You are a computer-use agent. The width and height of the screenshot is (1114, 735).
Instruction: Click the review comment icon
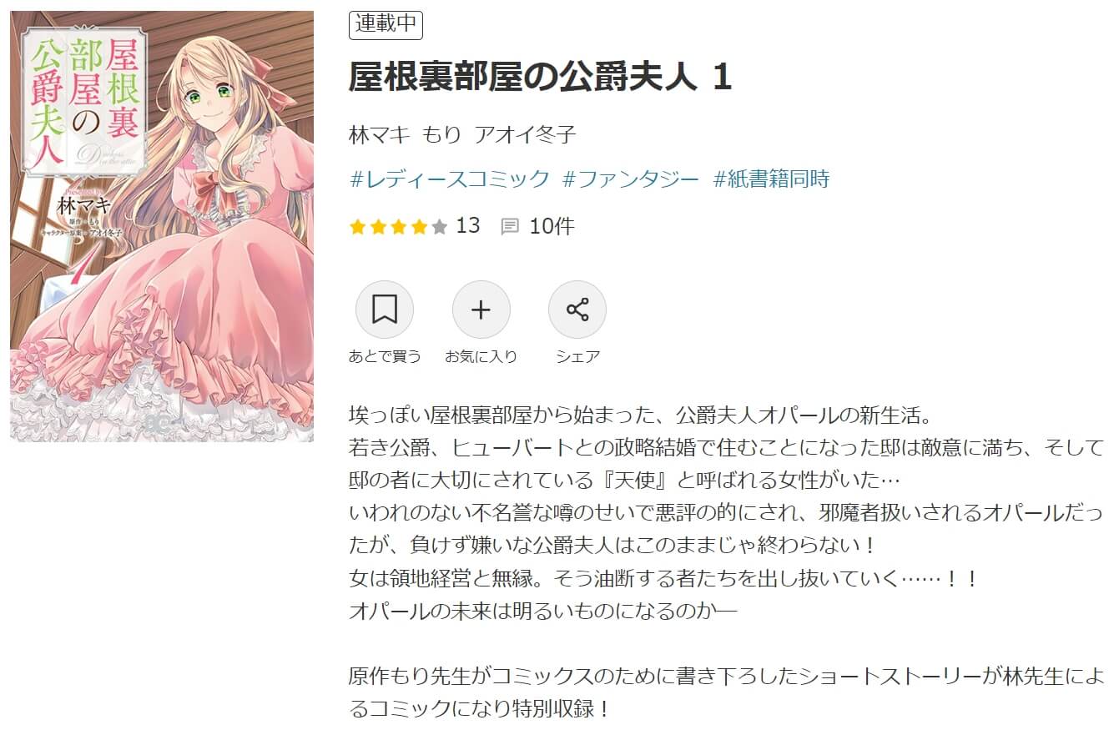tap(510, 226)
